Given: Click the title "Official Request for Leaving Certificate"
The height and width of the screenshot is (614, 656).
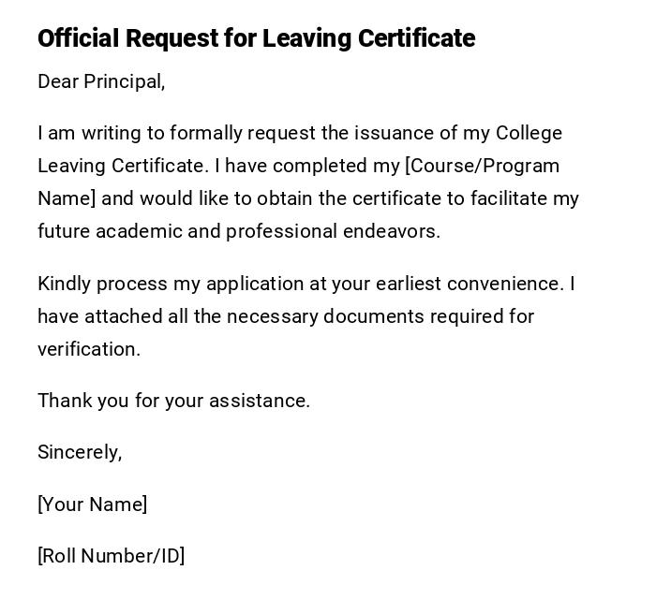Looking at the screenshot, I should (256, 38).
